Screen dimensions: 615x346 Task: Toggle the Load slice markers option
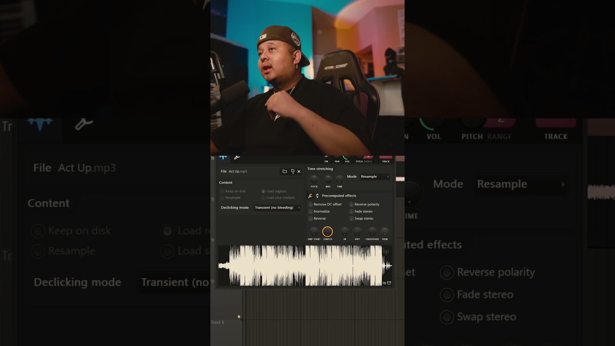pyautogui.click(x=278, y=198)
